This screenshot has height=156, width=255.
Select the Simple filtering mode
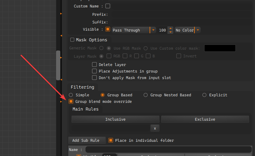pos(71,95)
